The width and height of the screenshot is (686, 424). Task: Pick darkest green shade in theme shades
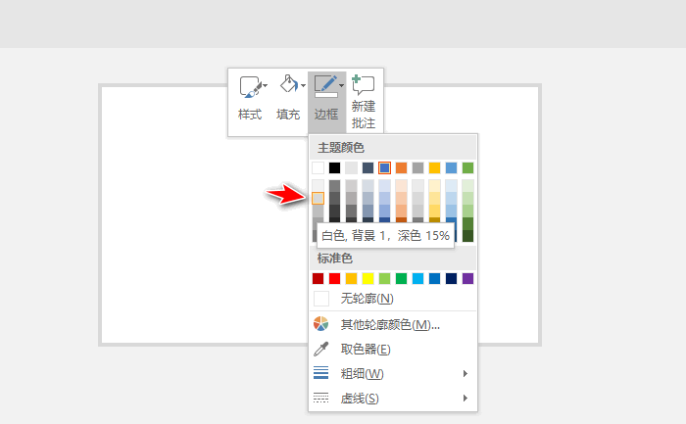click(x=467, y=236)
